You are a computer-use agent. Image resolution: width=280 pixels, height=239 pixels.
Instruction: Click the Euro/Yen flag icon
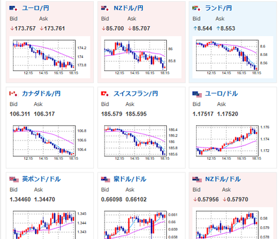coord(13,8)
